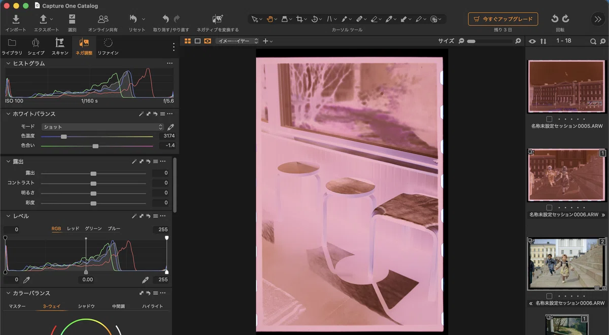Open オンライン共有 online sharing

[103, 19]
